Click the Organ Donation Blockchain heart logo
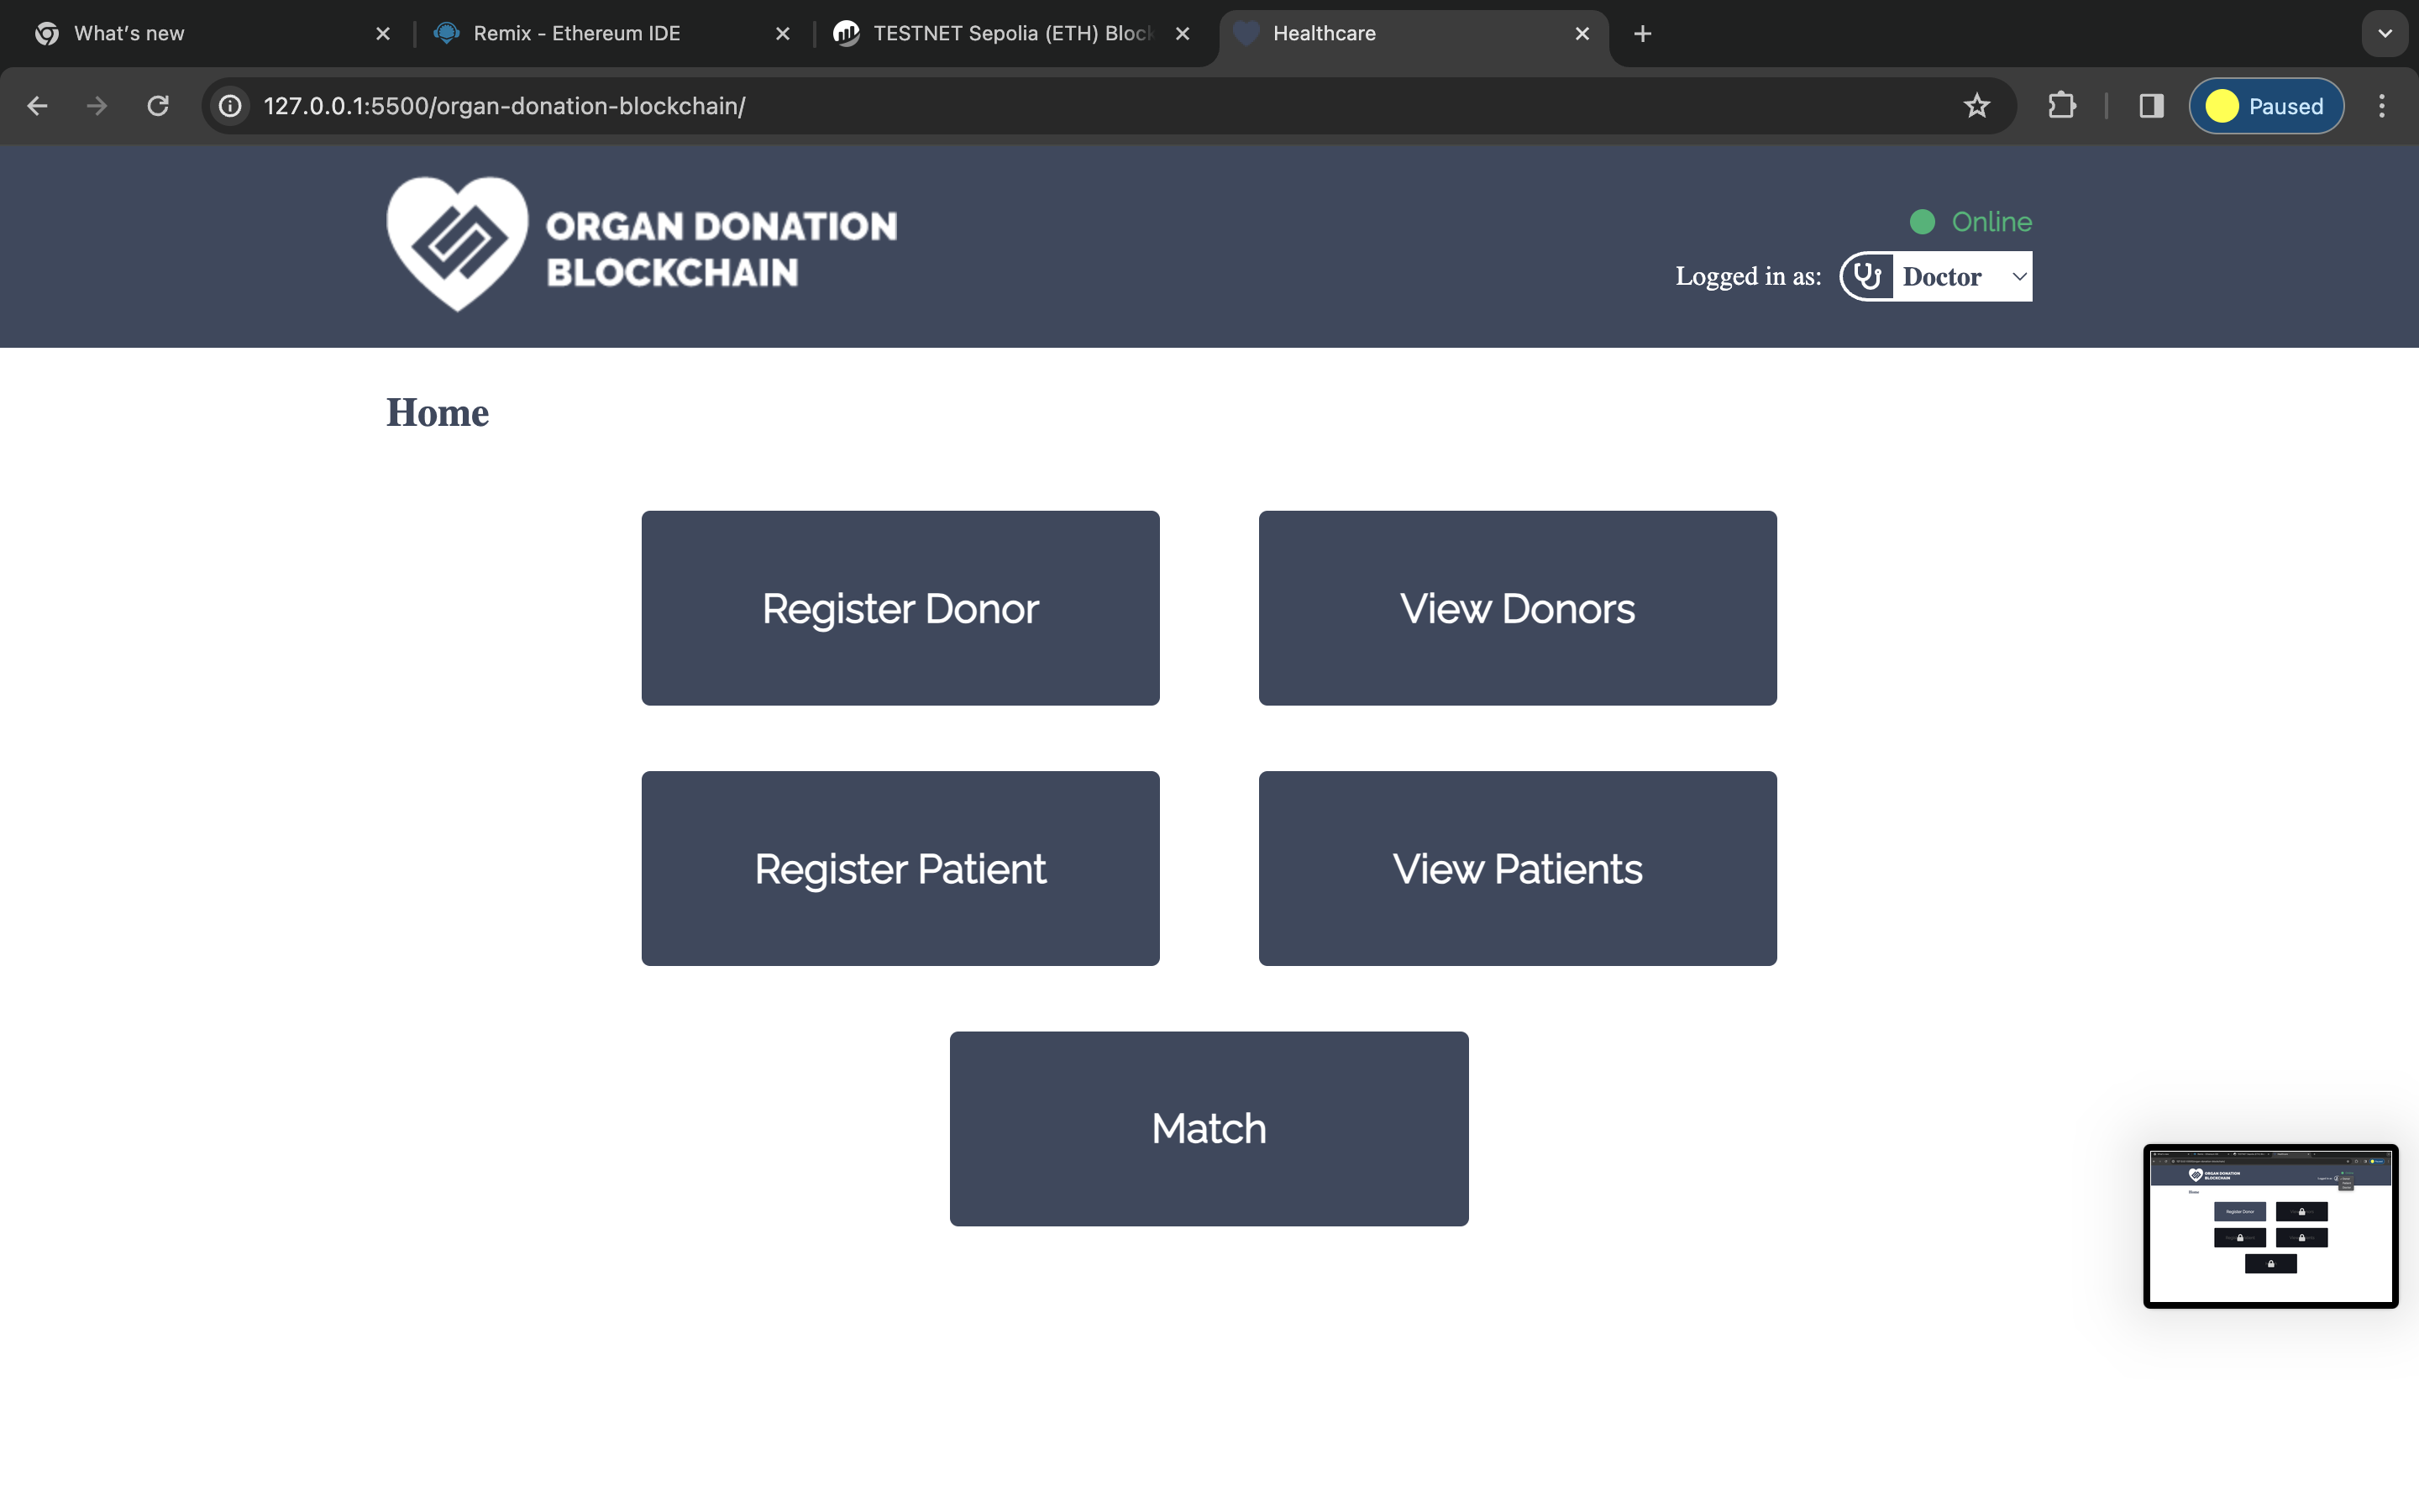Screen dimensions: 2419x1512 coord(457,243)
